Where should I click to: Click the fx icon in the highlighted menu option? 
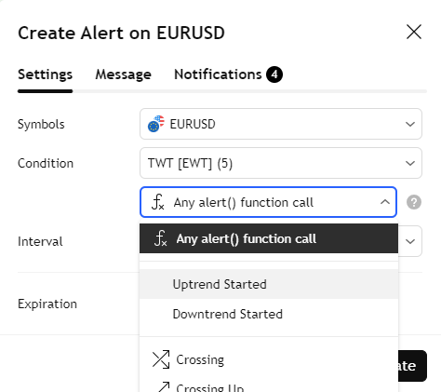click(x=161, y=238)
